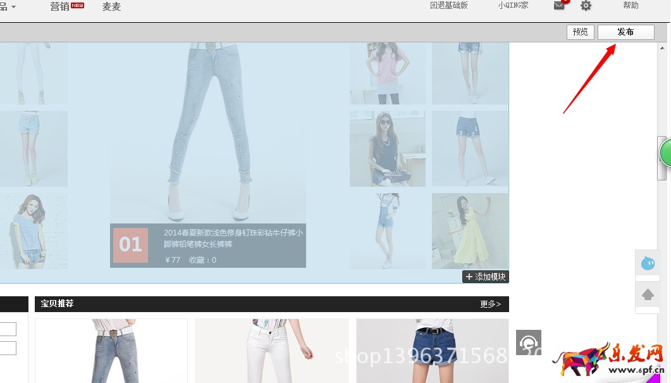671x383 pixels.
Task: Select the large light jeans featured image
Action: click(208, 133)
